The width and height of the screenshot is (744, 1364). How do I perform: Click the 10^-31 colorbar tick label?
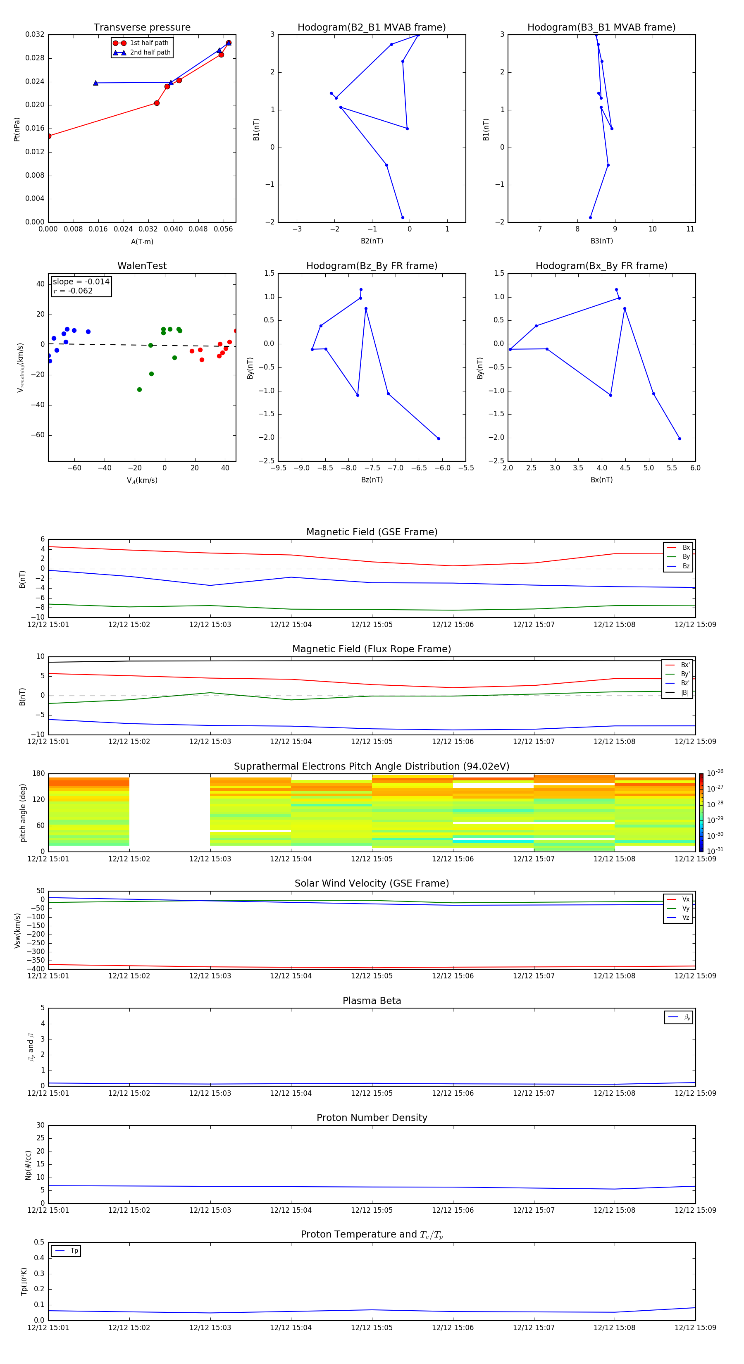(715, 851)
